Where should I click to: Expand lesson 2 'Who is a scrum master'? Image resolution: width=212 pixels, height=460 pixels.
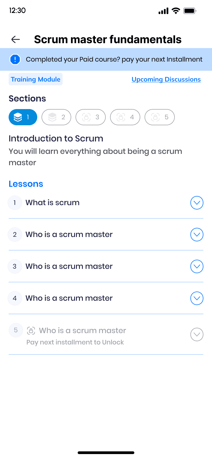tap(197, 235)
